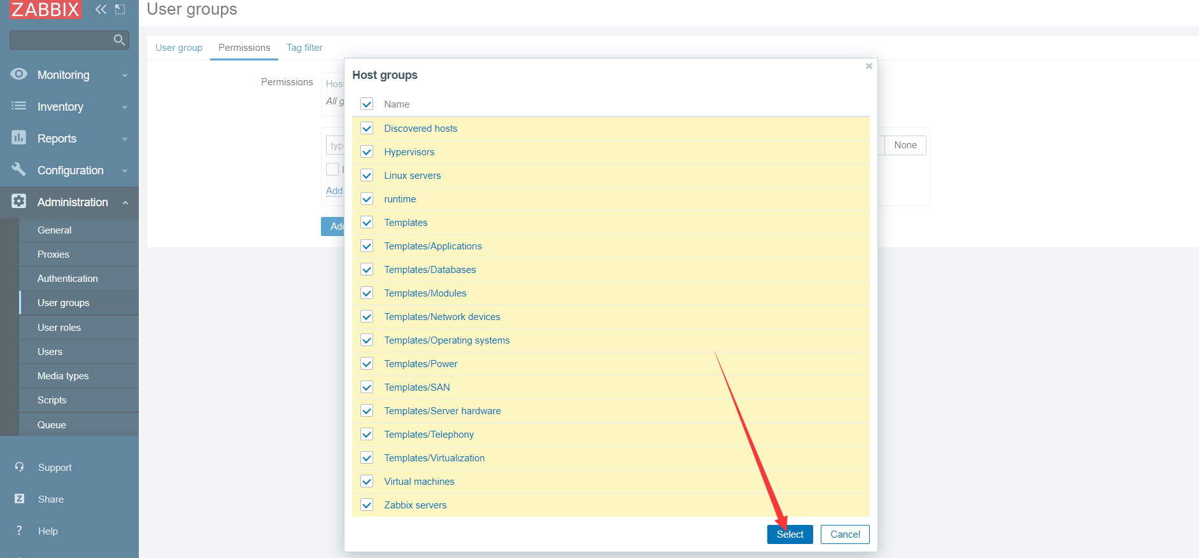The height and width of the screenshot is (558, 1199).
Task: Click the Support headset icon
Action: click(20, 467)
